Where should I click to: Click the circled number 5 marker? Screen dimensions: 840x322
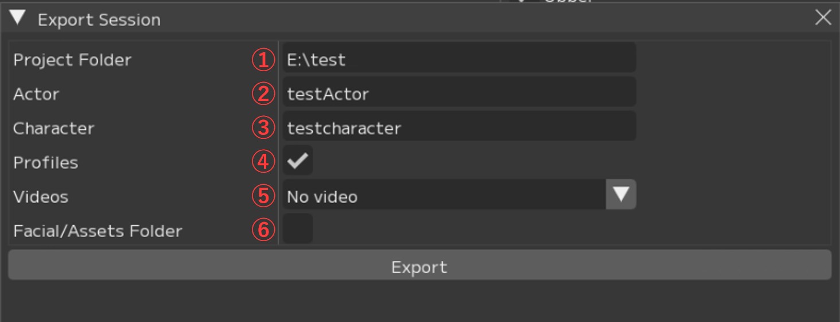[263, 196]
